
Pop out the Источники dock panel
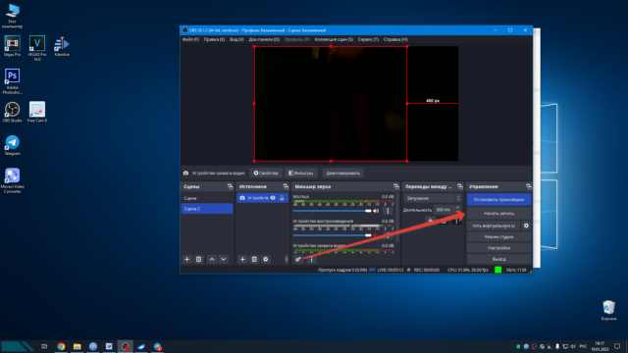(286, 186)
